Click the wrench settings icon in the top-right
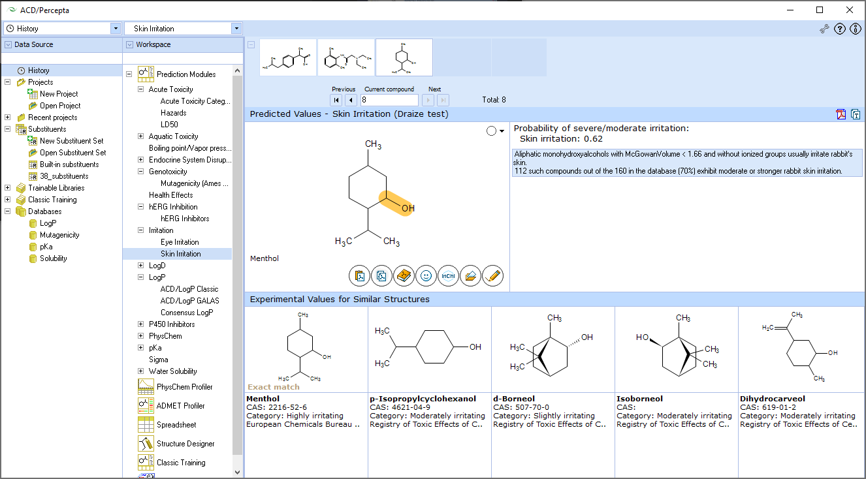866x479 pixels. (824, 29)
